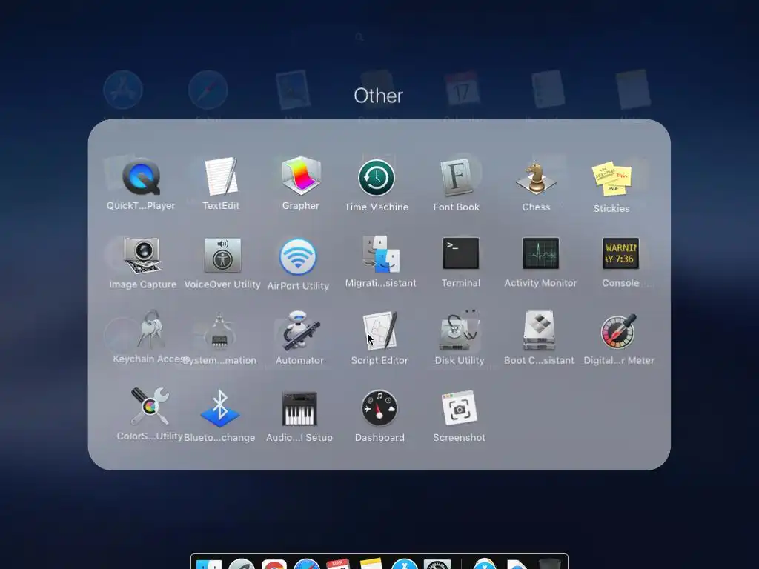759x569 pixels.
Task: Open Activity Monitor
Action: [x=540, y=253]
